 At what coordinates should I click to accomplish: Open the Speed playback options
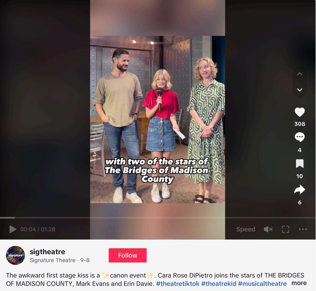coord(246,229)
